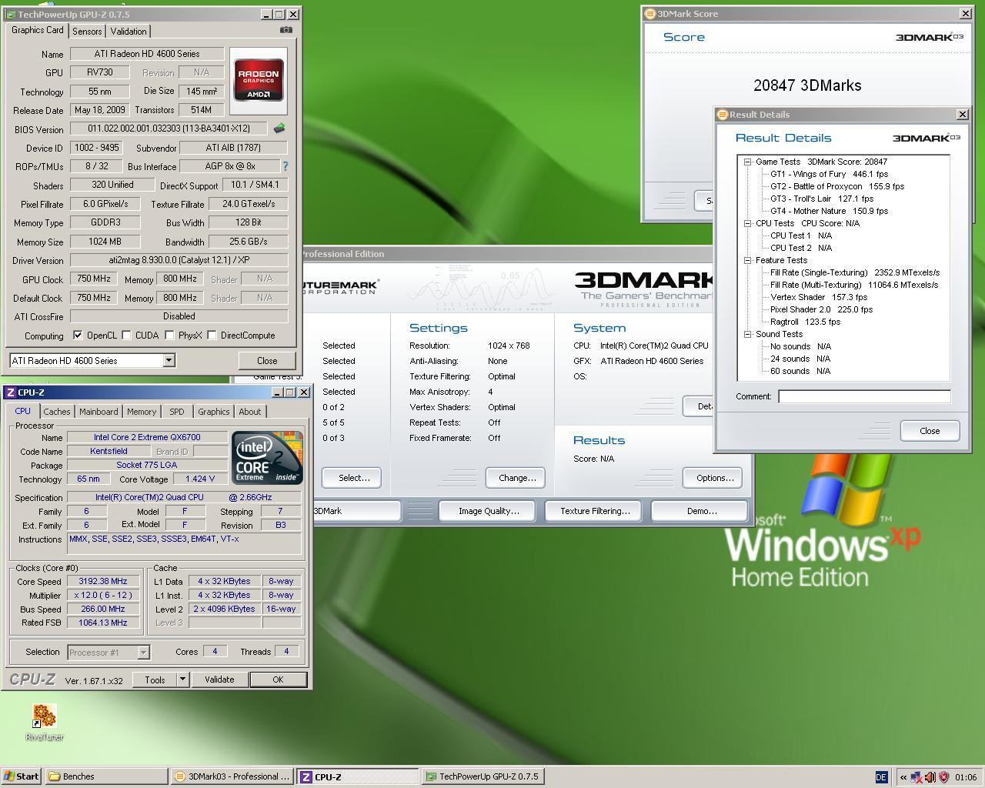Enable the PhysX checkbox
This screenshot has height=788, width=985.
(169, 336)
